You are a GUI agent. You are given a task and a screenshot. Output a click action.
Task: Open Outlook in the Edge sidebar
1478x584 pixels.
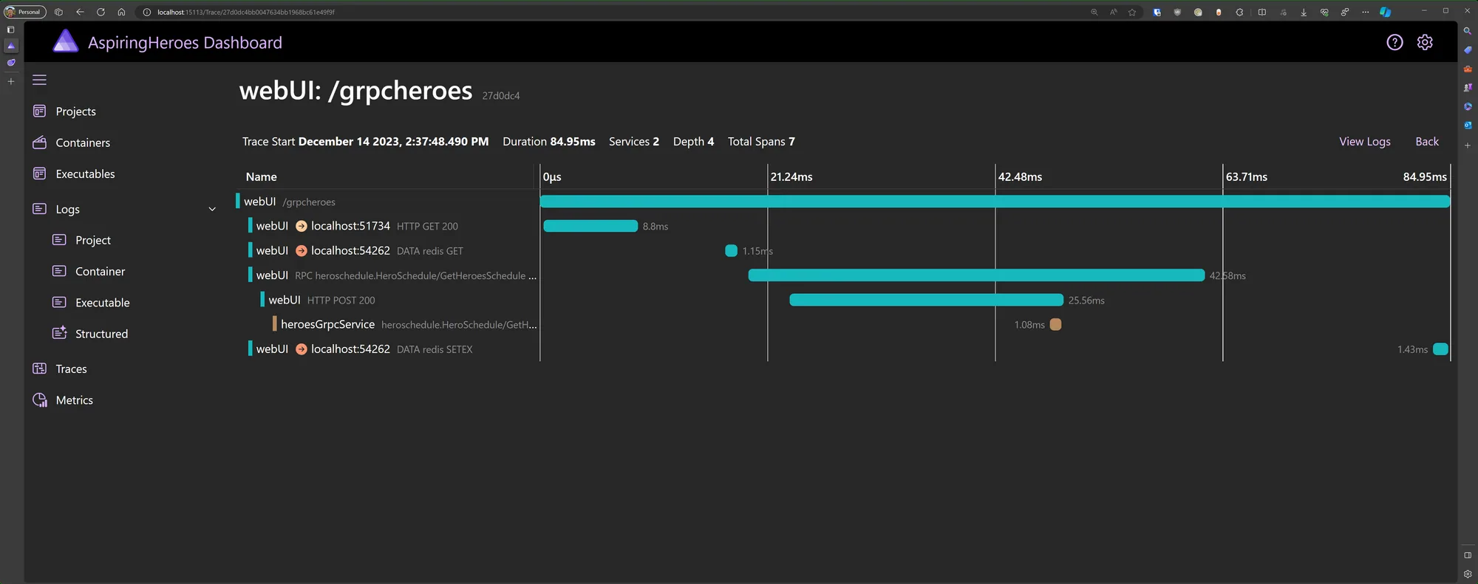pyautogui.click(x=1468, y=126)
